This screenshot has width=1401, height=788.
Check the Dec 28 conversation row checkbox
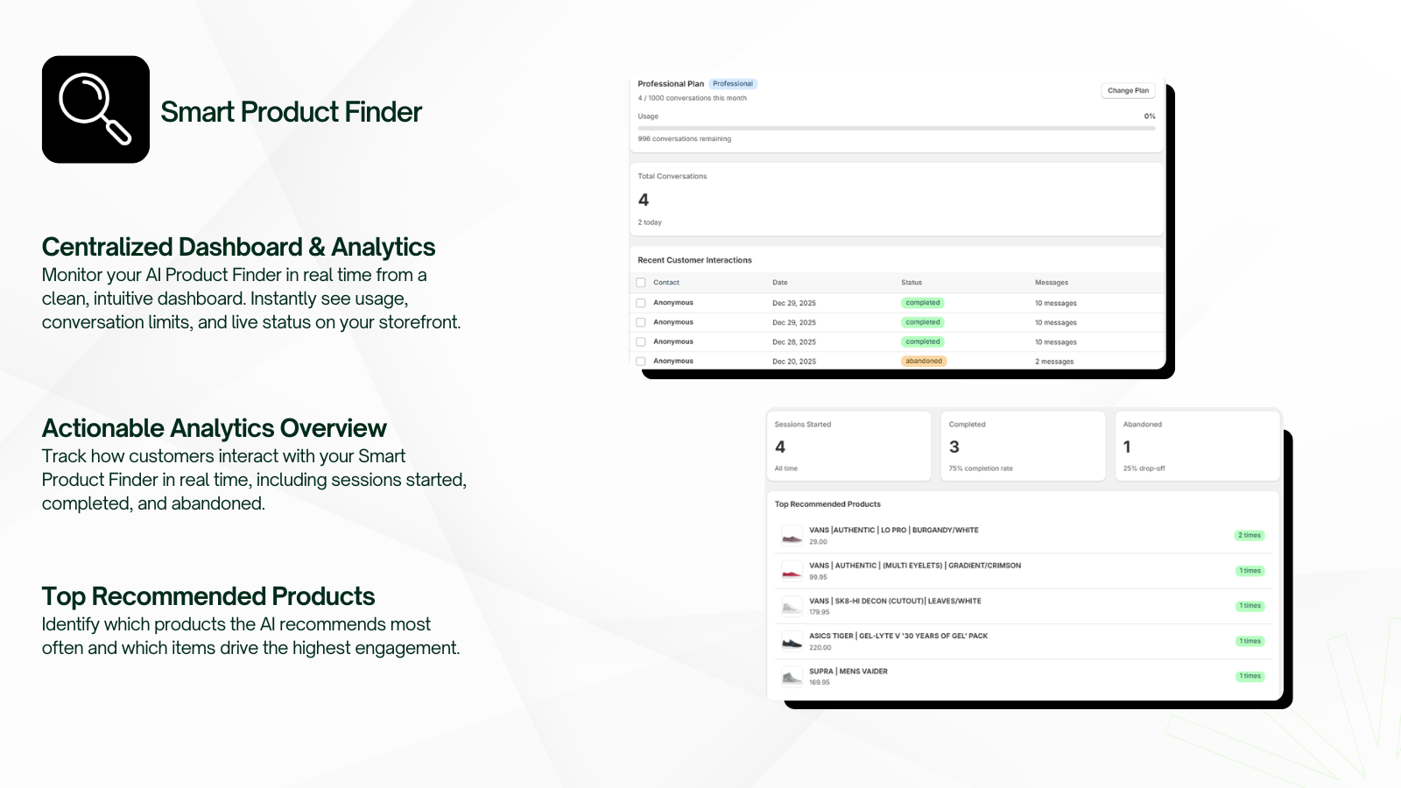pyautogui.click(x=640, y=341)
